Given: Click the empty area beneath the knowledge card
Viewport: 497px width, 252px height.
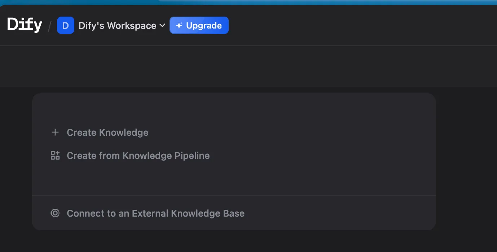Looking at the screenshot, I should click(234, 241).
